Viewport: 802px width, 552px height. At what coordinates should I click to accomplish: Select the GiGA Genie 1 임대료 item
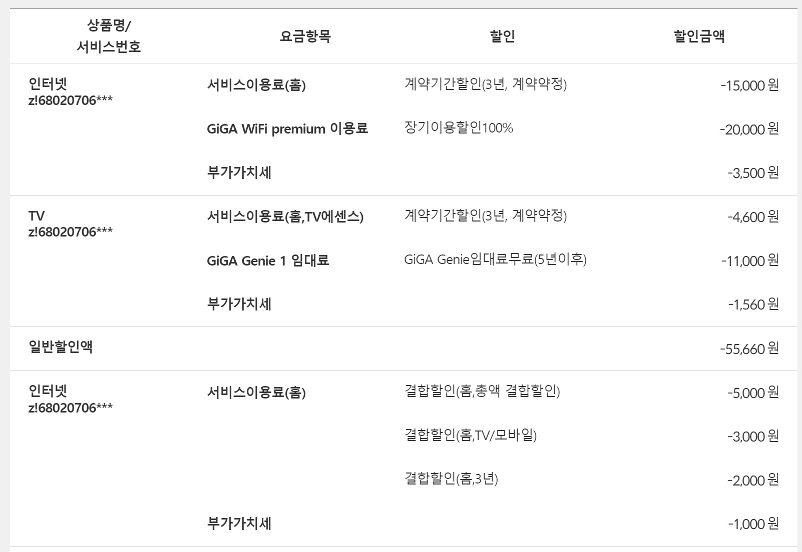pos(268,261)
